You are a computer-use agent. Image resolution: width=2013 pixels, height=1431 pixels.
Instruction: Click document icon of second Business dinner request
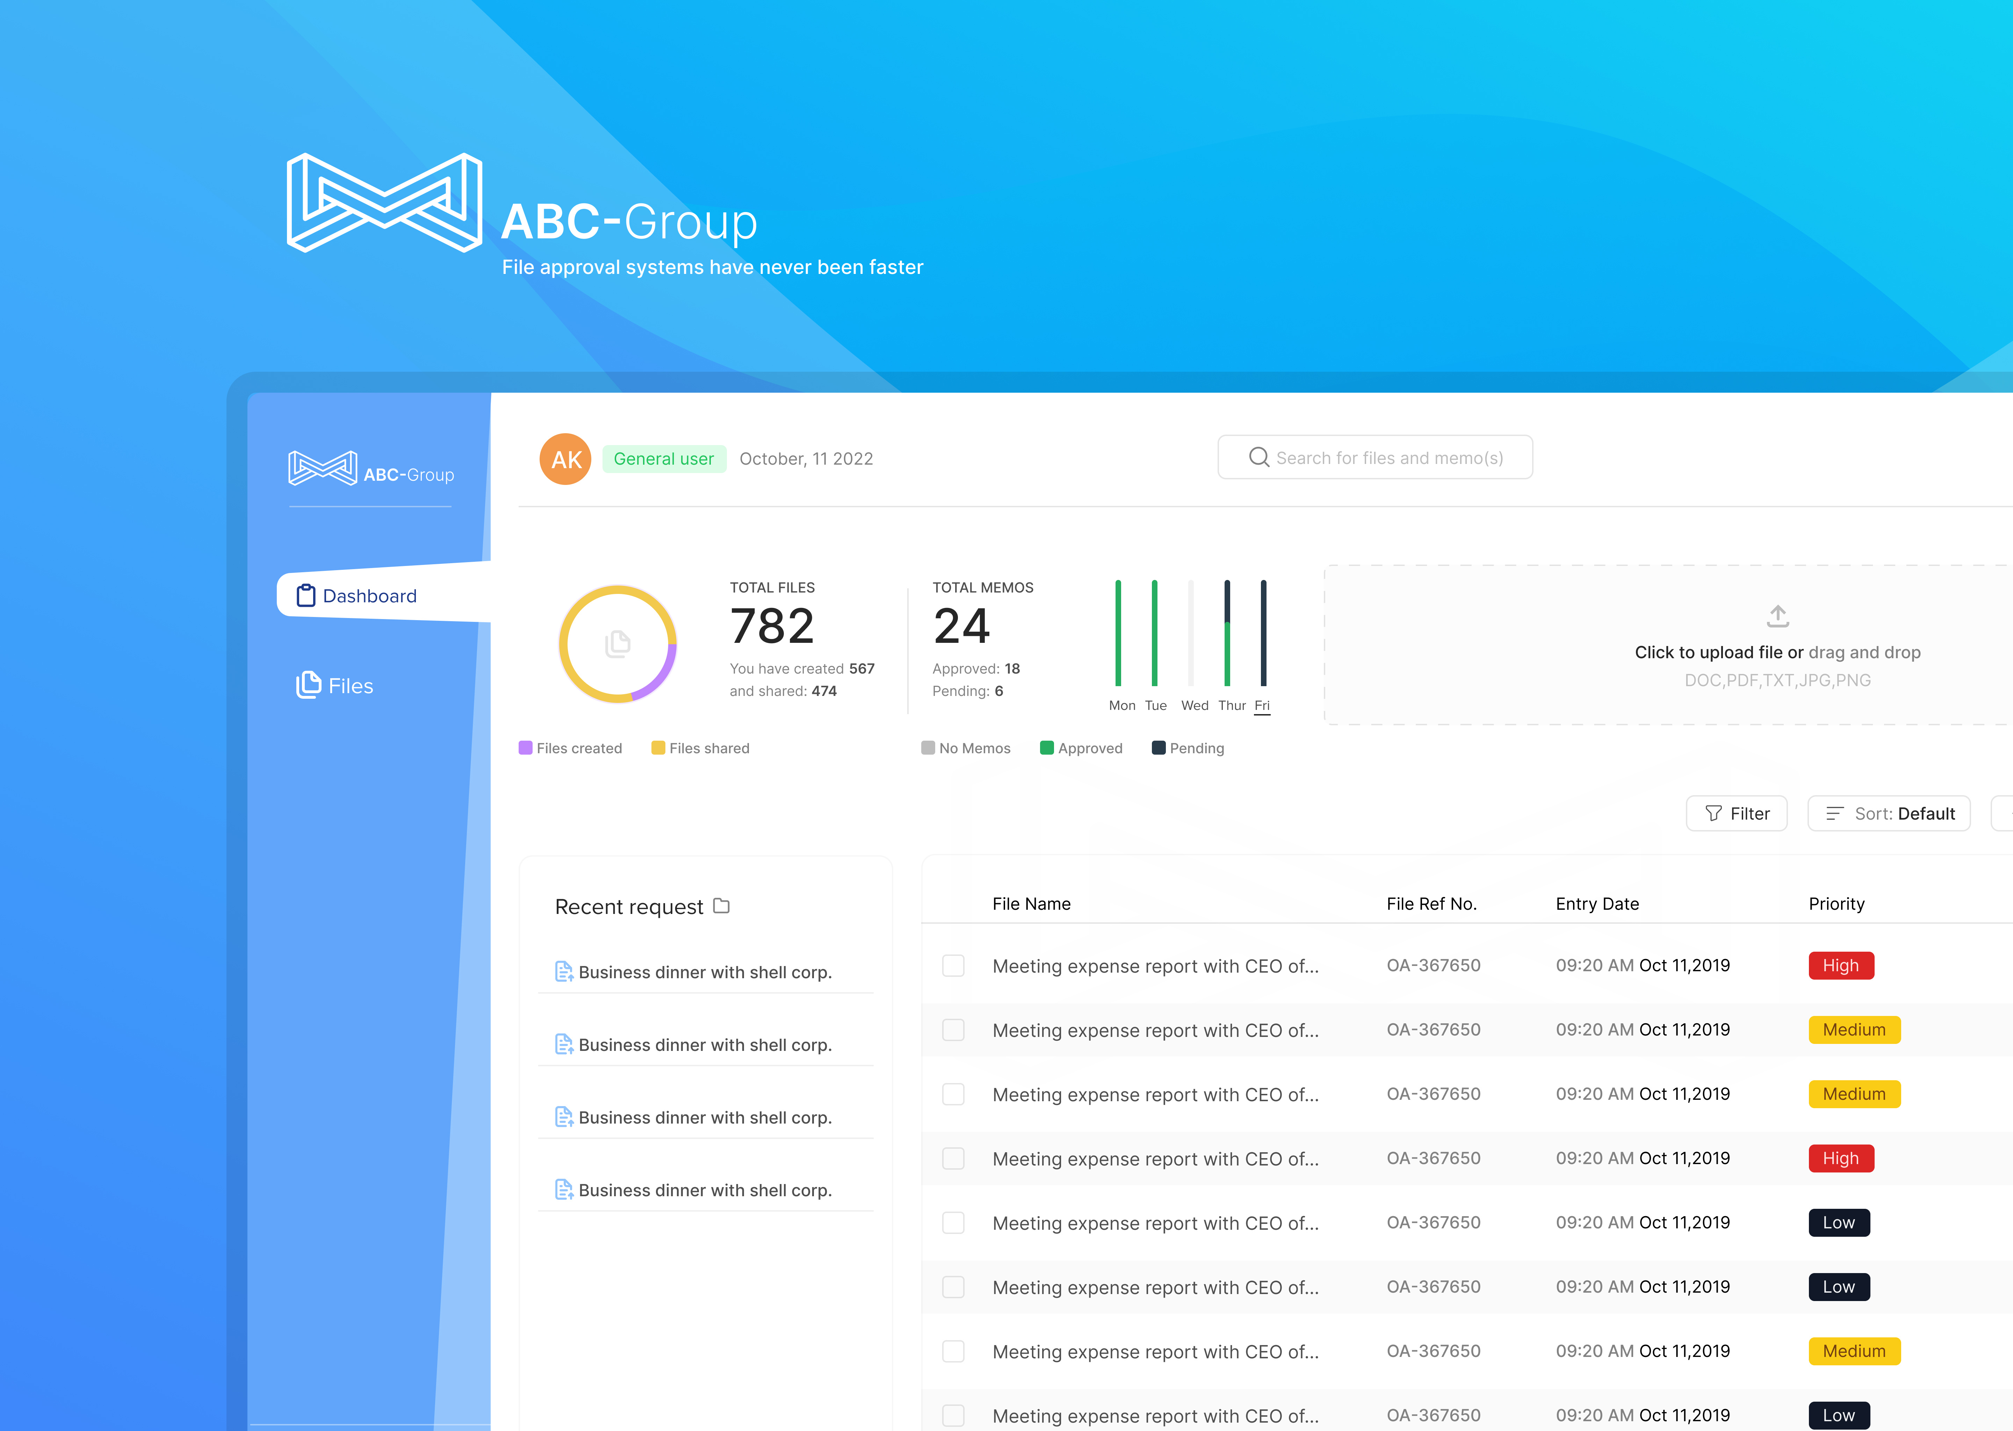point(564,1044)
